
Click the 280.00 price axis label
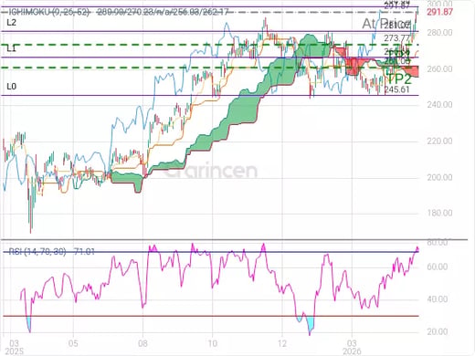click(x=439, y=33)
